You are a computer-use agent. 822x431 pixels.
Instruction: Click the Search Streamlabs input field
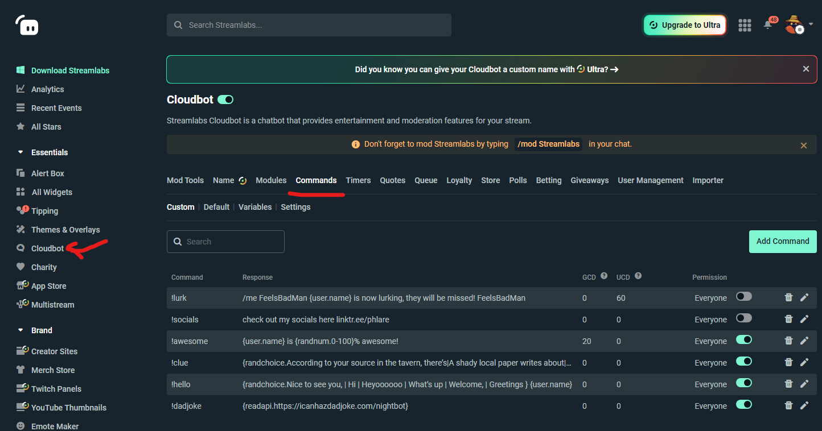309,25
